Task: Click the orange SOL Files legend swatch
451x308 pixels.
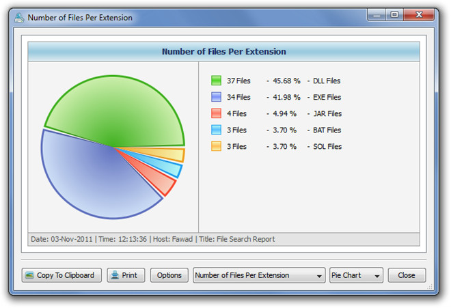Action: click(216, 146)
